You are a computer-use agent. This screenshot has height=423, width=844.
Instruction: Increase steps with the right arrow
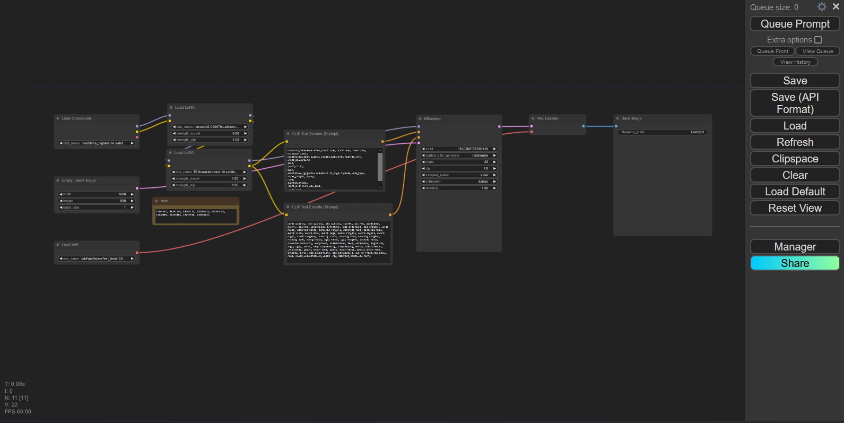click(x=494, y=162)
